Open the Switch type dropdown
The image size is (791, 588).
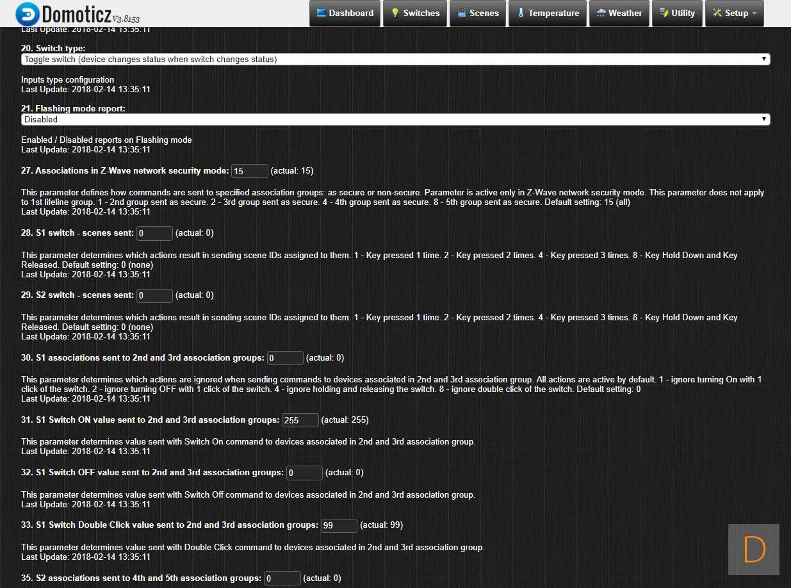pos(396,59)
